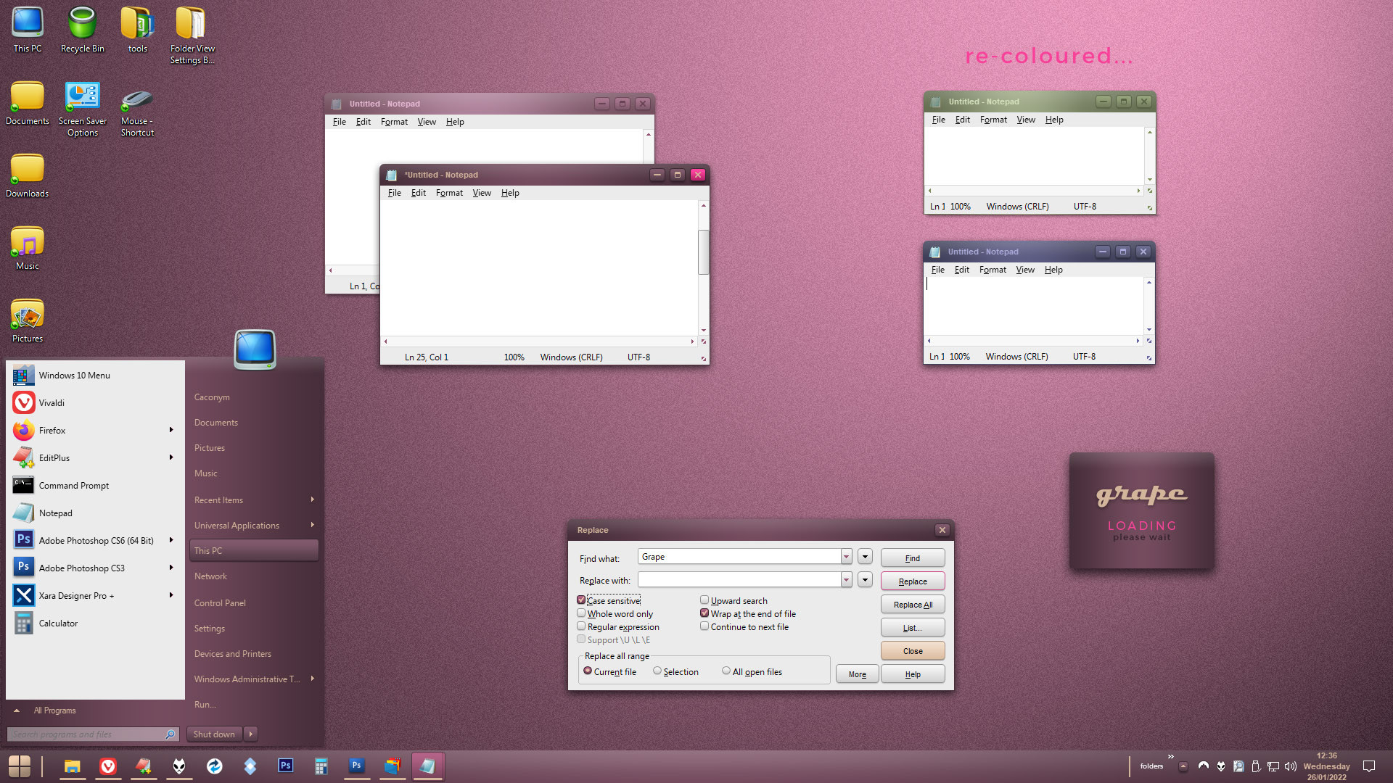Screen dimensions: 1393x783
Task: Expand the Find what history dropdown
Action: [x=846, y=557]
